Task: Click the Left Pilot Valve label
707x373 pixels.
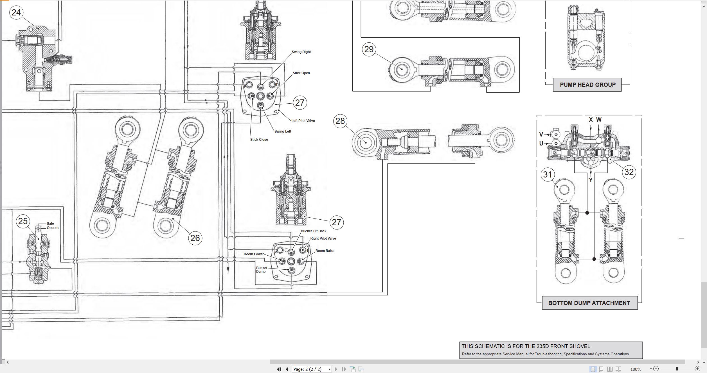Action: click(303, 121)
